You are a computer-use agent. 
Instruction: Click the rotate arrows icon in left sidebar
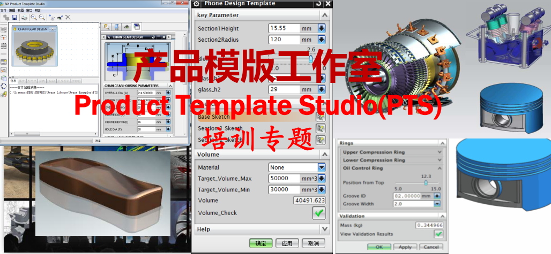[x=4, y=86]
